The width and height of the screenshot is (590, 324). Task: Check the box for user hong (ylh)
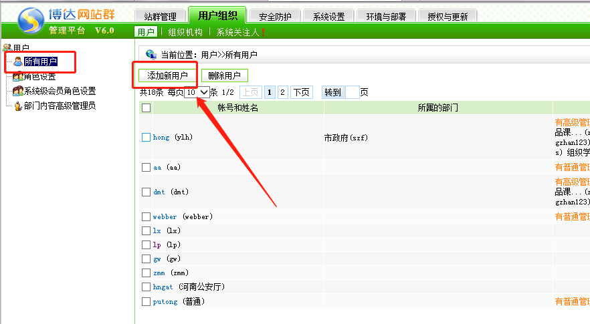coord(146,138)
